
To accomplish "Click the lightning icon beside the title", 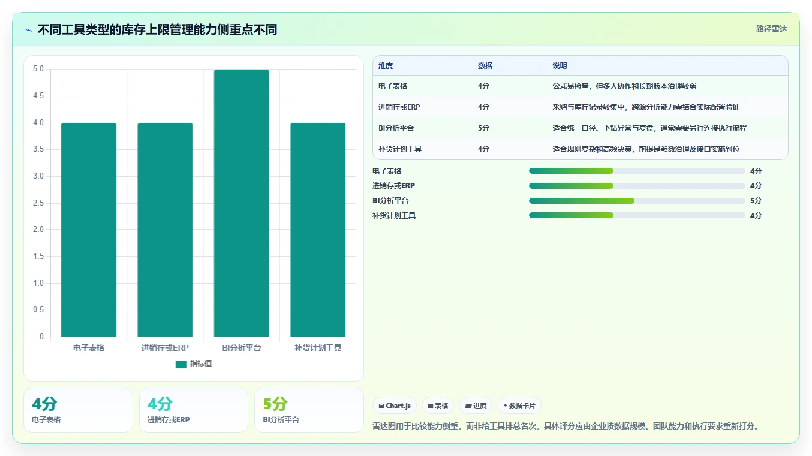I will (x=28, y=30).
